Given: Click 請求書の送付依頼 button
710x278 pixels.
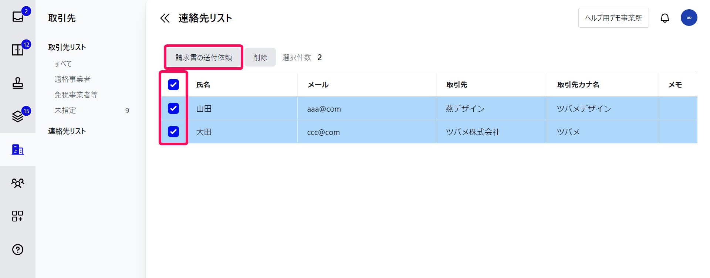Looking at the screenshot, I should coord(204,57).
